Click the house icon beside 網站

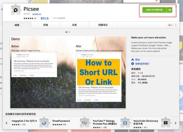click(133, 60)
